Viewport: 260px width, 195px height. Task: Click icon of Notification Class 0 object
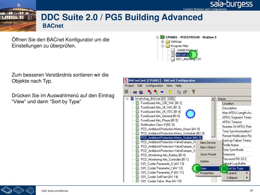click(137, 125)
